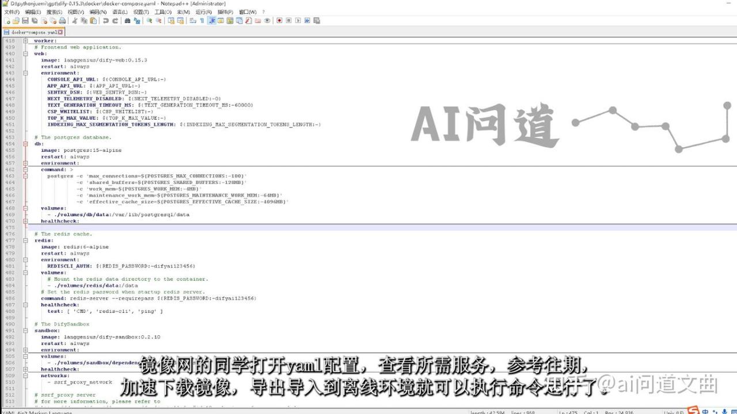The width and height of the screenshot is (737, 414).
Task: Click the Print toolbar icon
Action: coord(62,21)
